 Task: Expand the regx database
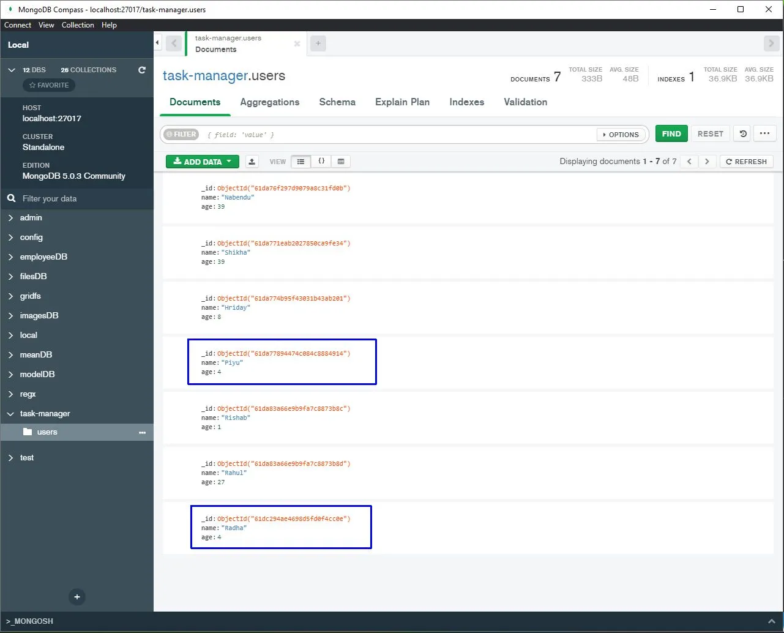click(10, 394)
